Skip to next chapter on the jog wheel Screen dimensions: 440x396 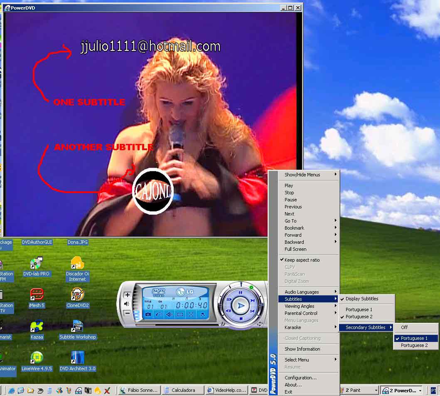(252, 300)
